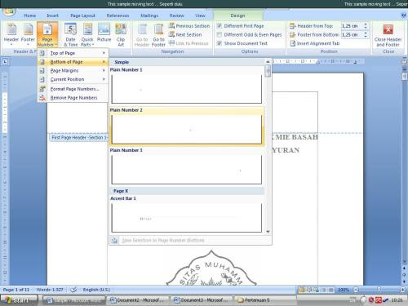Expand Current Position submenu
Viewport: 408px width, 306px height.
73,79
